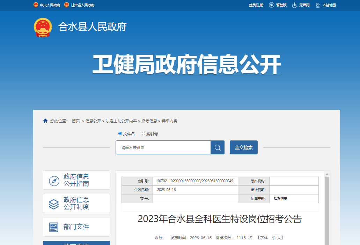Click the layers icon for 政府信息公开制度
Viewport: 360px width, 245px height.
[x=54, y=204]
